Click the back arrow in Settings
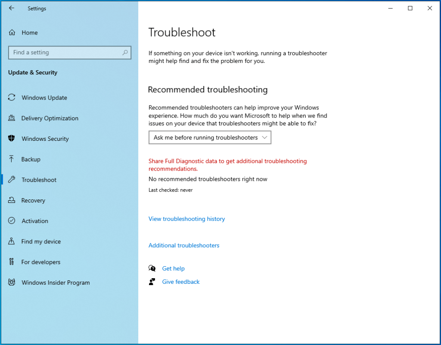 coord(12,8)
